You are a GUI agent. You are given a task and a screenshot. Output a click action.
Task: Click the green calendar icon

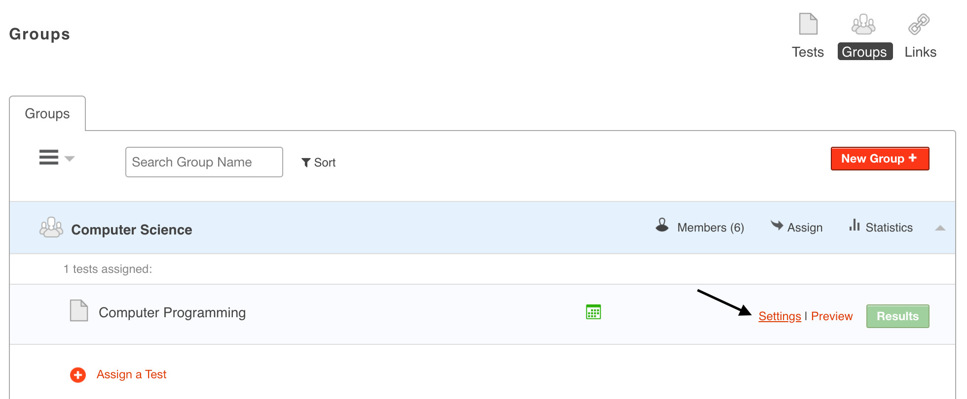click(x=593, y=312)
